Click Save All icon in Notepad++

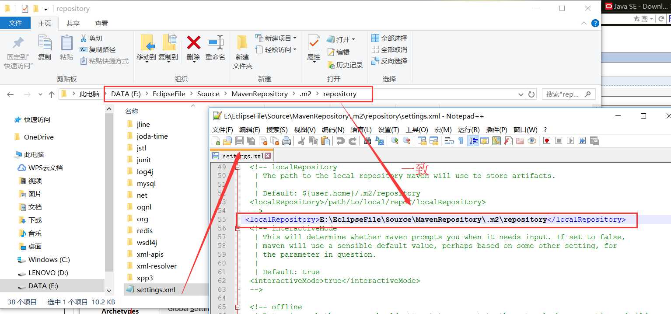point(251,141)
